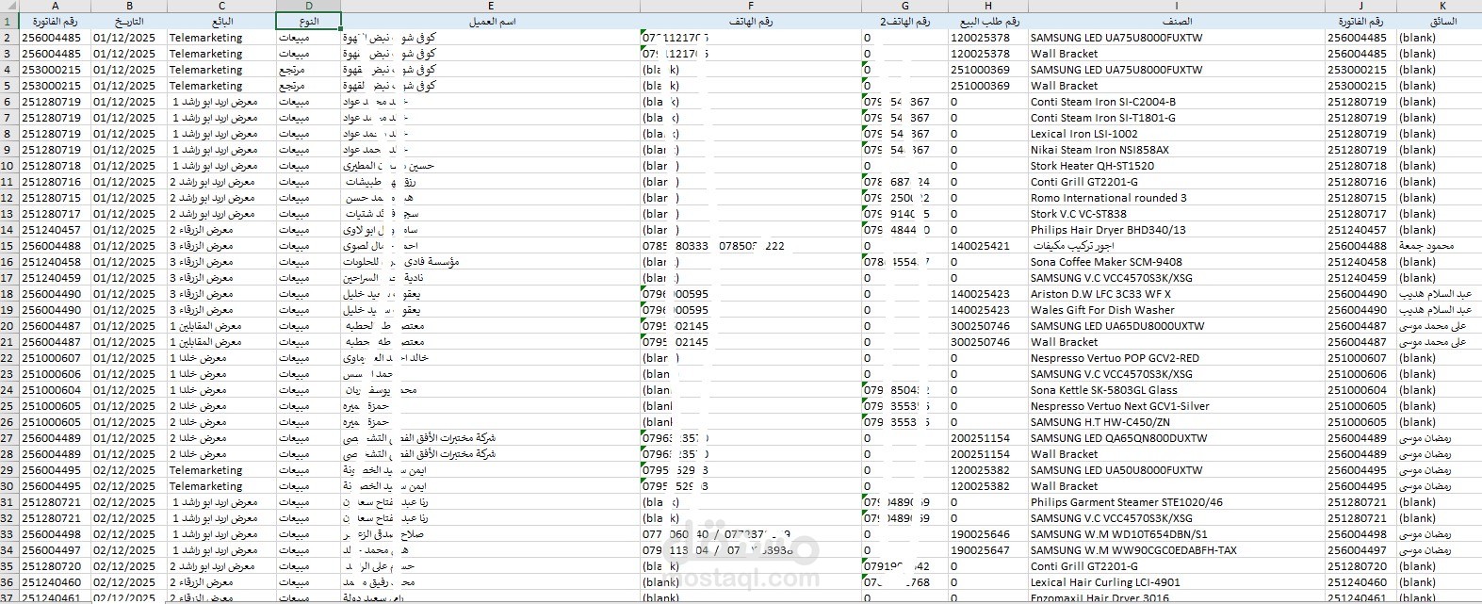
Task: Click cell Conti Steam Iron SI-C2004-B
Action: pyautogui.click(x=1177, y=102)
